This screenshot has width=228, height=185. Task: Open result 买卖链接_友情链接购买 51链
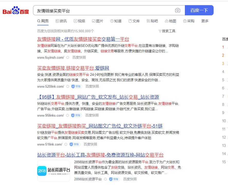click(x=100, y=126)
